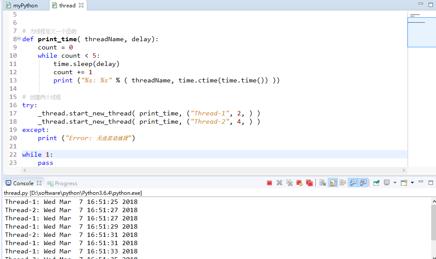Click console output line 'Thread-1: ... 16:51:33 2018'
Viewport: 436px width, 259px height.
click(71, 251)
